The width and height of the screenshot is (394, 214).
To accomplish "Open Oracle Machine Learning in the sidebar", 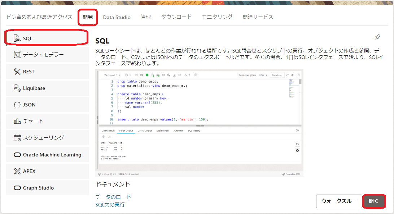I will 47,155.
